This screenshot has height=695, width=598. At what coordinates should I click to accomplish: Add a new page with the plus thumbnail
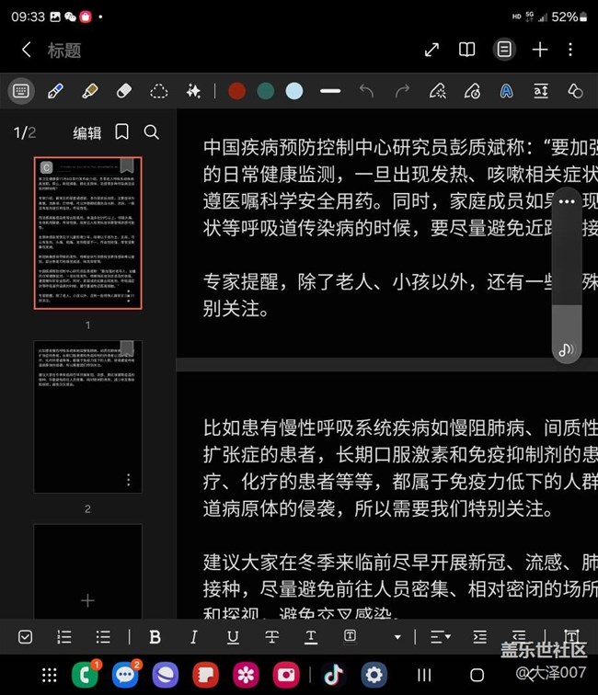pos(87,600)
